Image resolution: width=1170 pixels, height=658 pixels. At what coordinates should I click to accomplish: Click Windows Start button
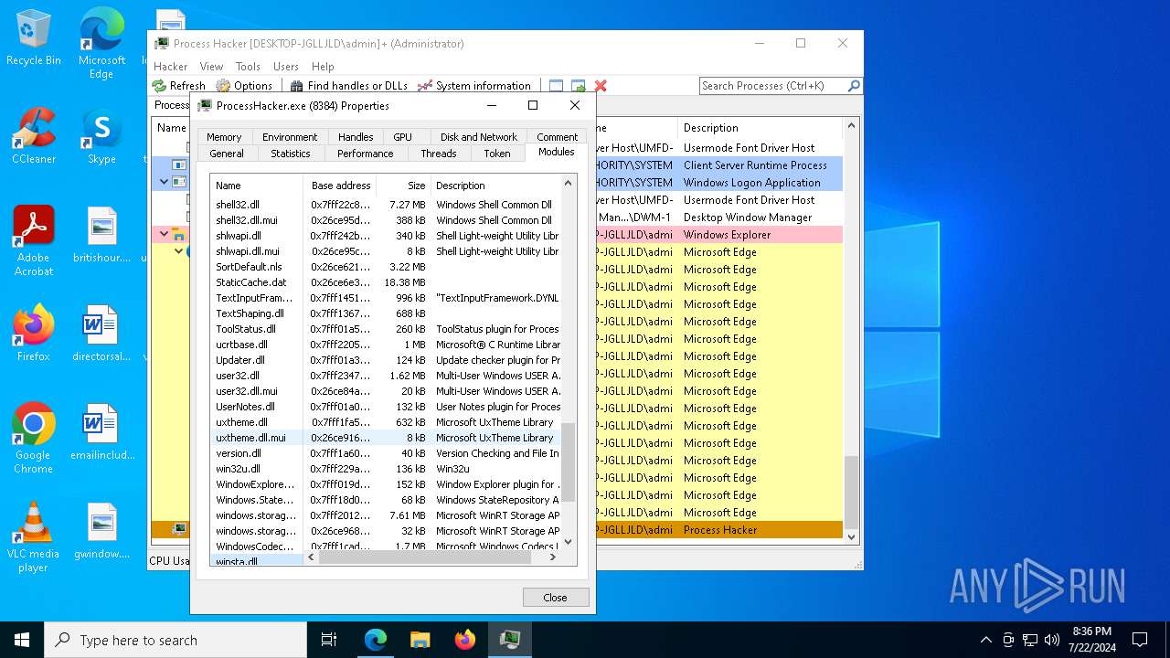[22, 640]
